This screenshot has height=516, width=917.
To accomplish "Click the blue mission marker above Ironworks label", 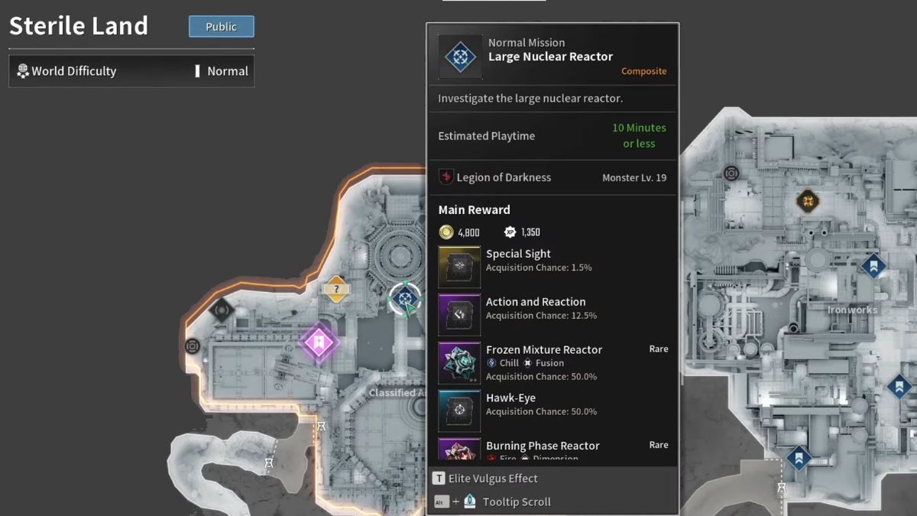I will pos(873,266).
